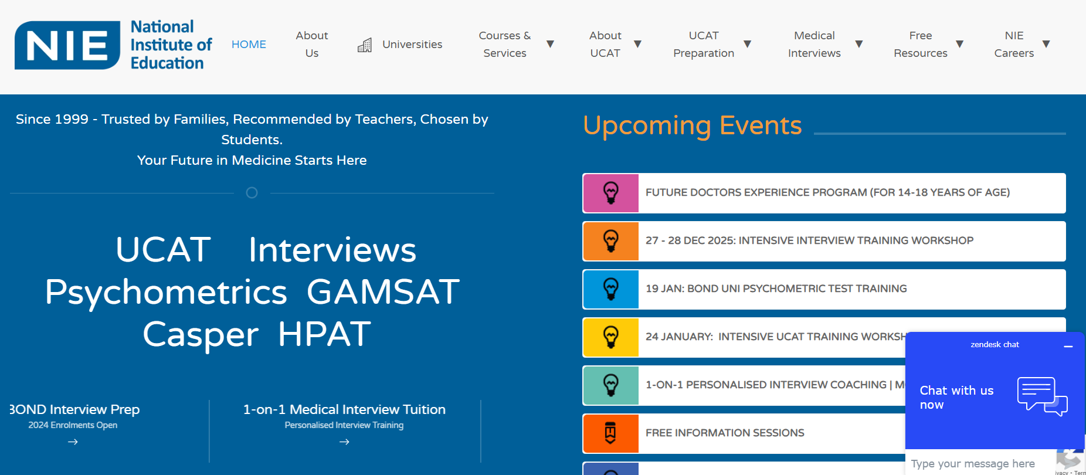The height and width of the screenshot is (475, 1086).
Task: Click the Chat with us now text
Action: pos(956,398)
